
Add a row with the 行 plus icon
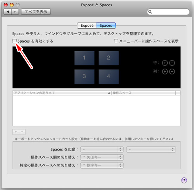click(x=165, y=63)
